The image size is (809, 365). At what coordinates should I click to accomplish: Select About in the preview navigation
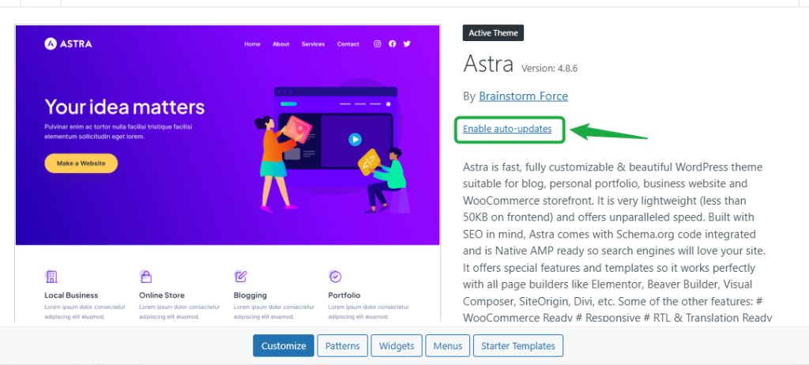click(x=281, y=44)
